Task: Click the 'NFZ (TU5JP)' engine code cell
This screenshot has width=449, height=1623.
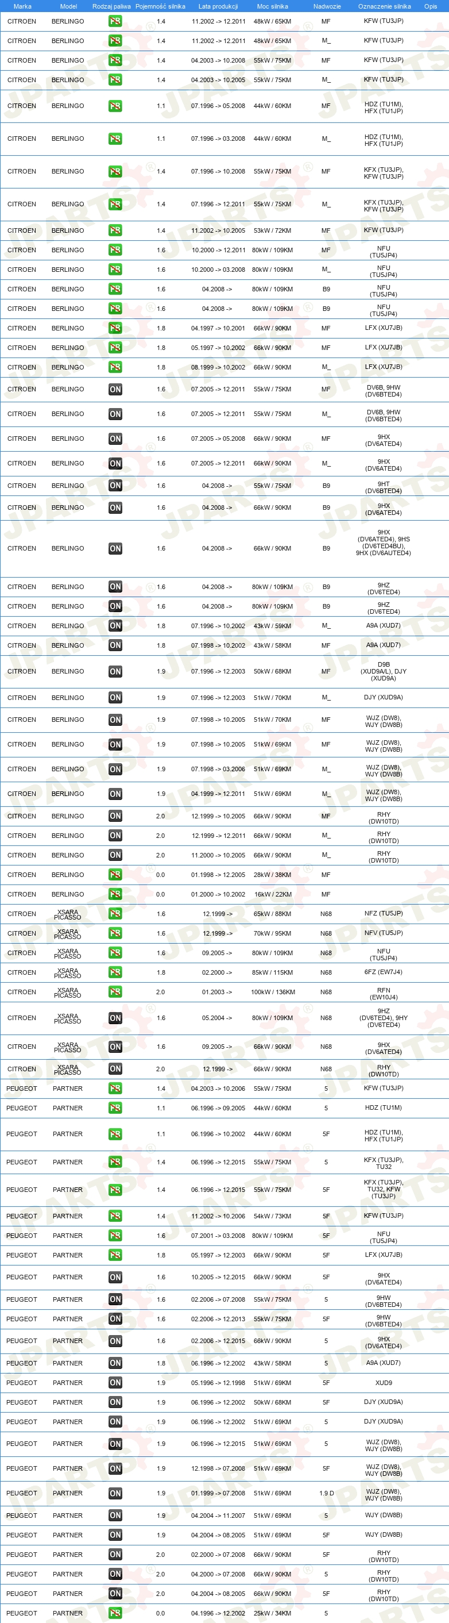Action: point(384,914)
